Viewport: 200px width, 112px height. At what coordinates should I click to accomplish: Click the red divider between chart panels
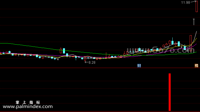(100, 68)
